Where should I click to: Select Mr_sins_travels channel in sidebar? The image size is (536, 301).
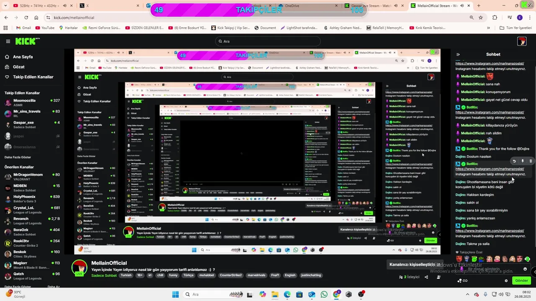coord(32,114)
